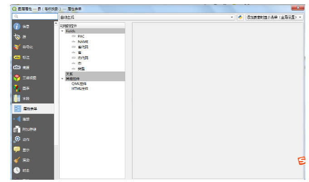Screen dimensions: 309x182
Task: Go to the 符号化 (Symbology) page
Action: coord(33,47)
